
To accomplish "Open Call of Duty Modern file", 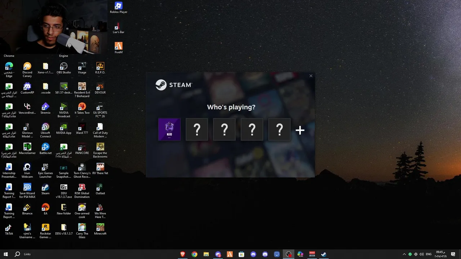I will (100, 130).
